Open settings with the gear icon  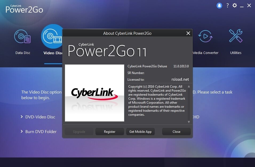point(234,5)
